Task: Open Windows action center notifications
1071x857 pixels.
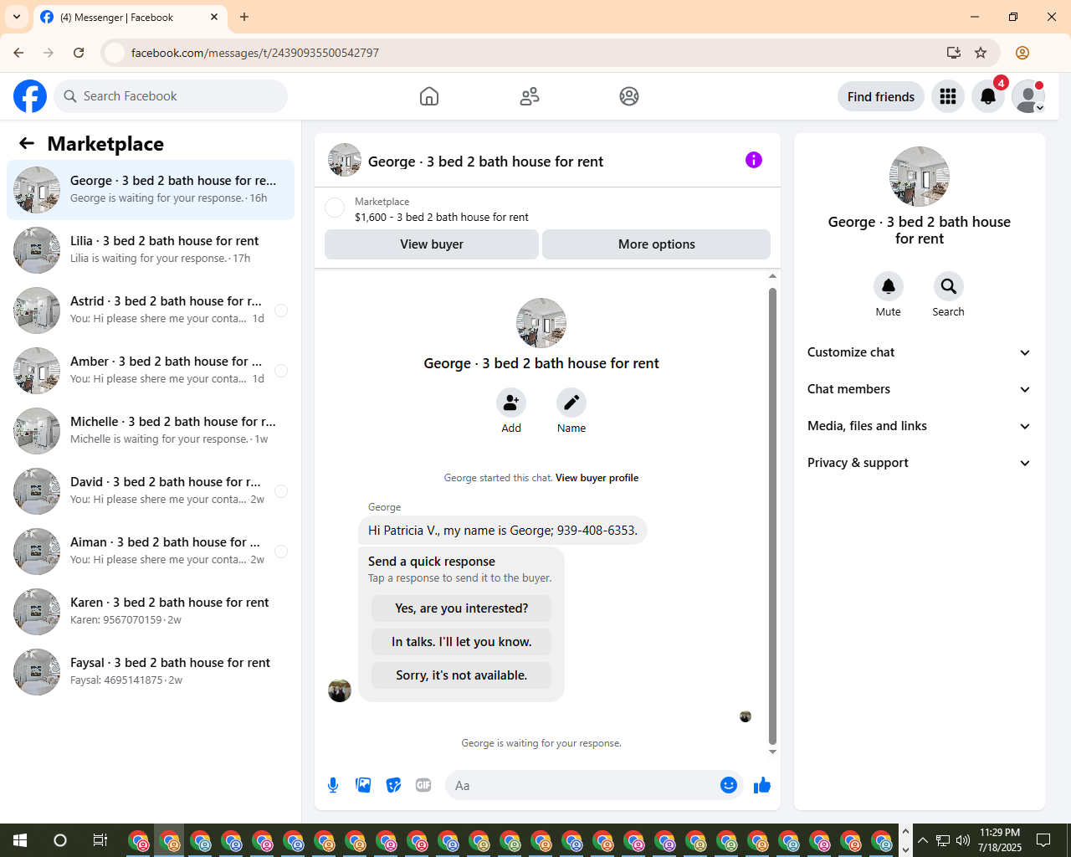Action: (1043, 840)
